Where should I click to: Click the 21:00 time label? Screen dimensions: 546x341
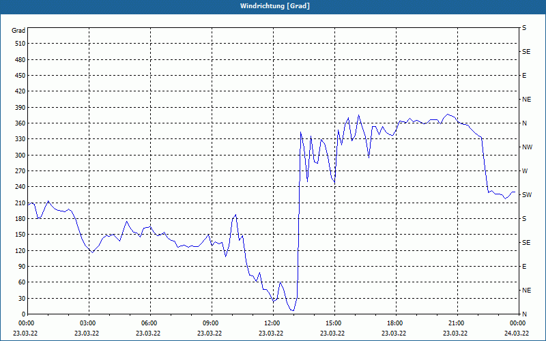click(457, 323)
